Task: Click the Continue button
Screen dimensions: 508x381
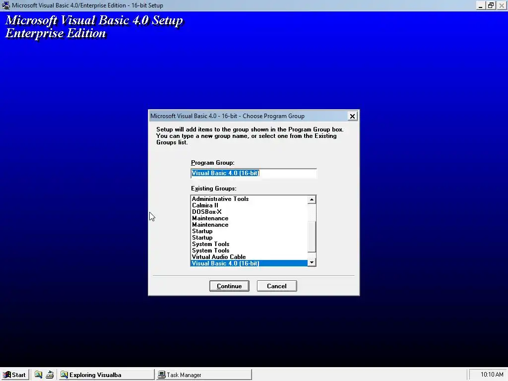Action: coord(229,286)
